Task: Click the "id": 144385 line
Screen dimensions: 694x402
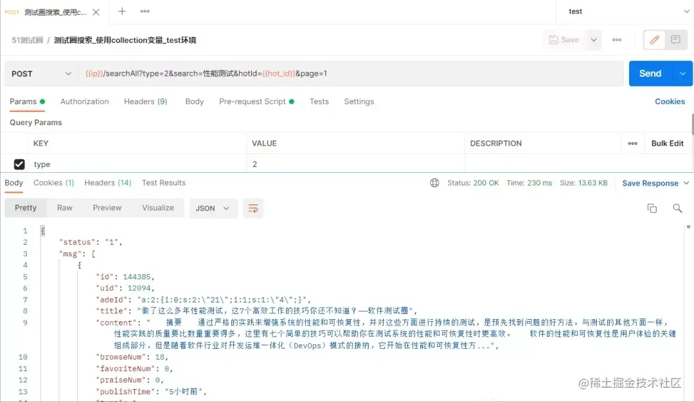Action: 125,277
